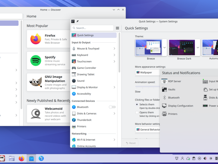Click the Online Accounts icon
This screenshot has height=164, width=218.
[x=74, y=146]
